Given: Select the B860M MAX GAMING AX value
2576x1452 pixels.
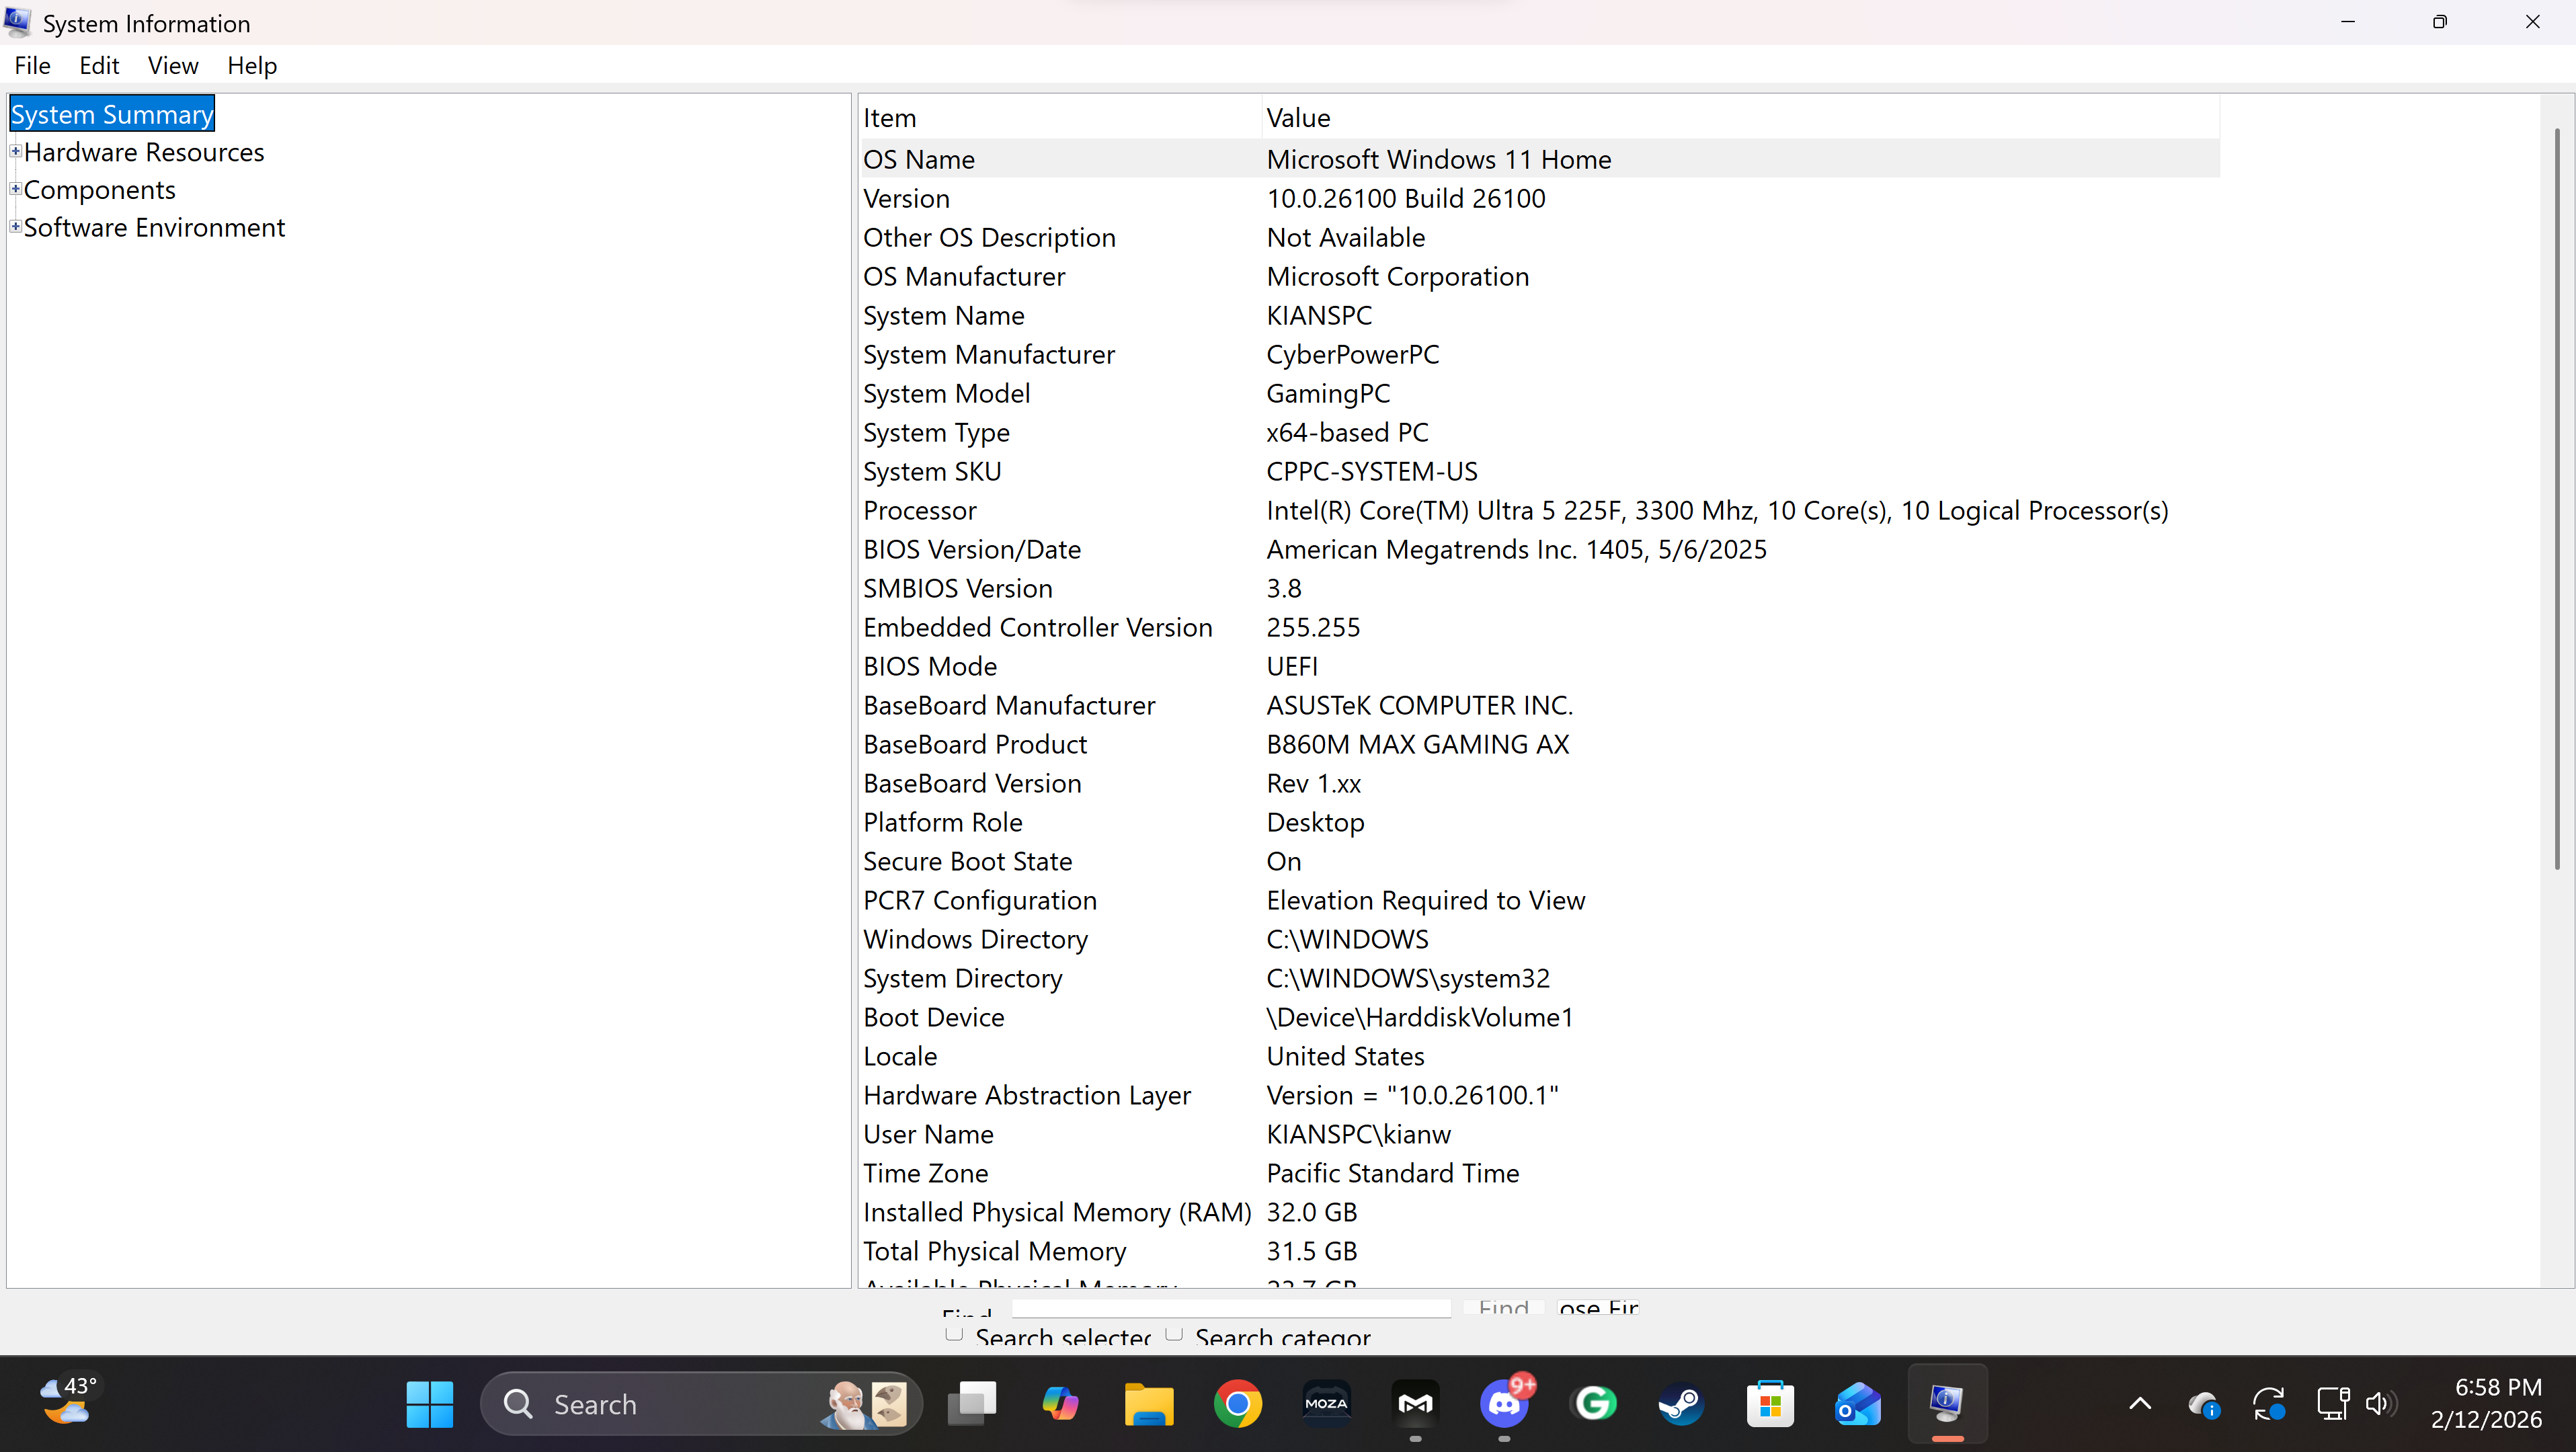Looking at the screenshot, I should point(1418,744).
